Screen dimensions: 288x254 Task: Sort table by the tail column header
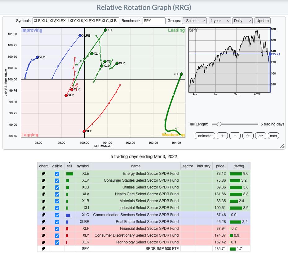70,166
